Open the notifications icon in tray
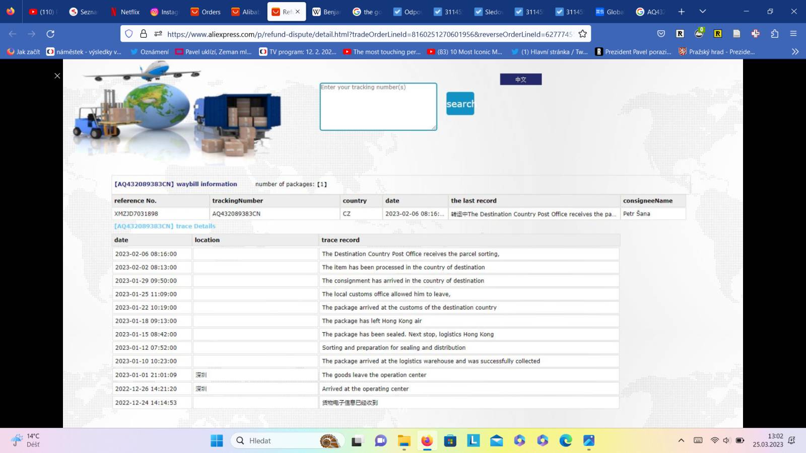Image resolution: width=806 pixels, height=453 pixels. (792, 440)
